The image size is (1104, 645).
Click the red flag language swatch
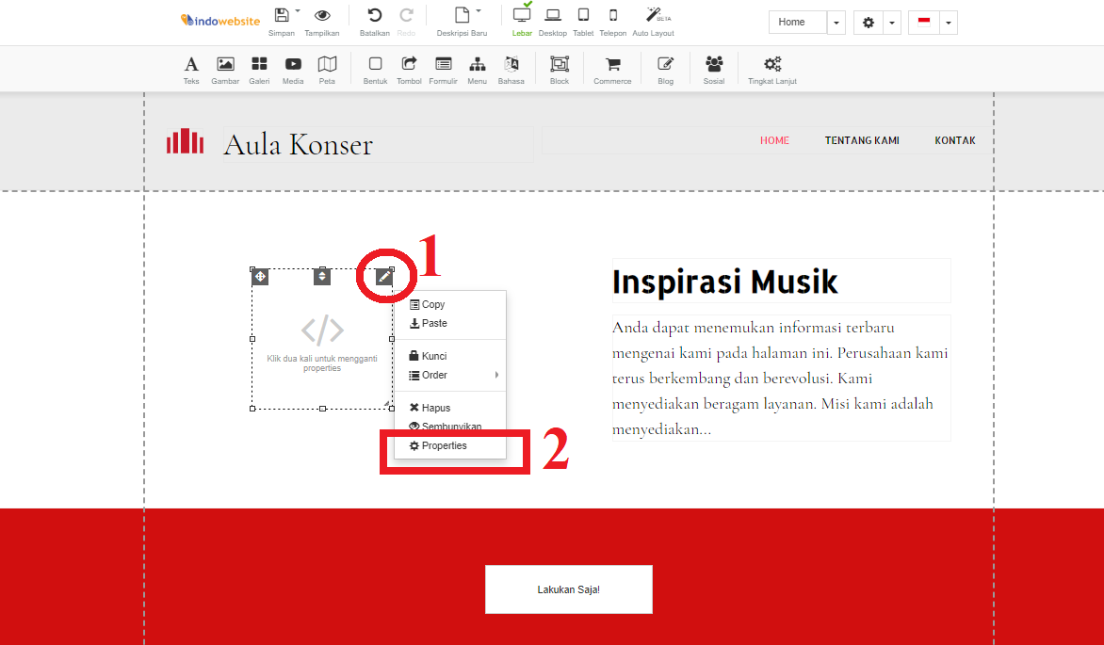tap(923, 22)
